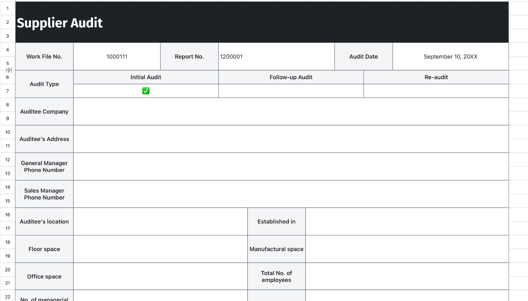Select row header 10
The image size is (528, 301).
coord(8,132)
